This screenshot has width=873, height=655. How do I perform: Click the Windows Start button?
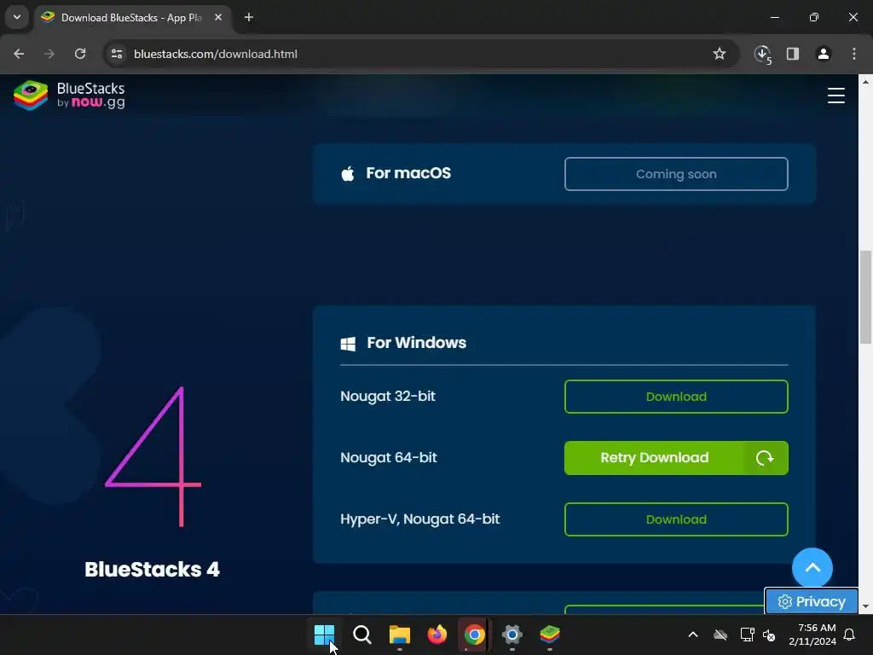pos(324,635)
